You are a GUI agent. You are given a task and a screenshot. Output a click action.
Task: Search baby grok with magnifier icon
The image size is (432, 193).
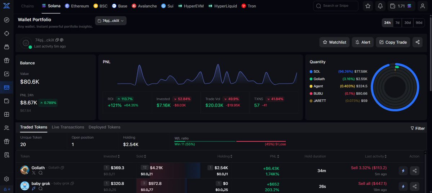pyautogui.click(x=40, y=189)
